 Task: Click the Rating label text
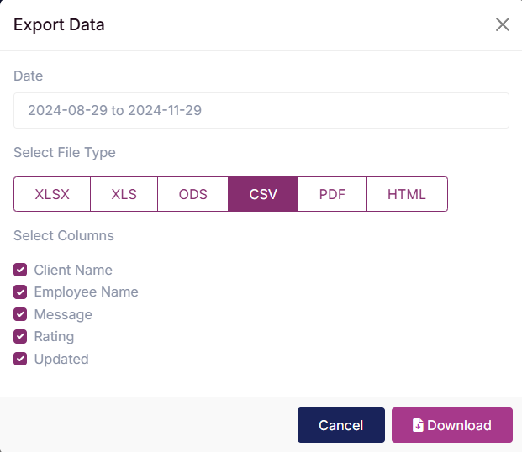55,337
